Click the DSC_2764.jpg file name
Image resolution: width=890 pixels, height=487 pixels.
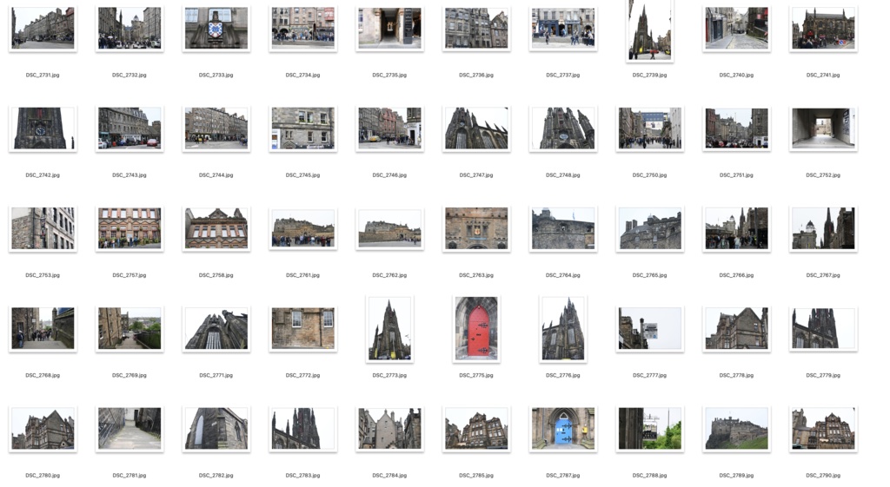563,275
